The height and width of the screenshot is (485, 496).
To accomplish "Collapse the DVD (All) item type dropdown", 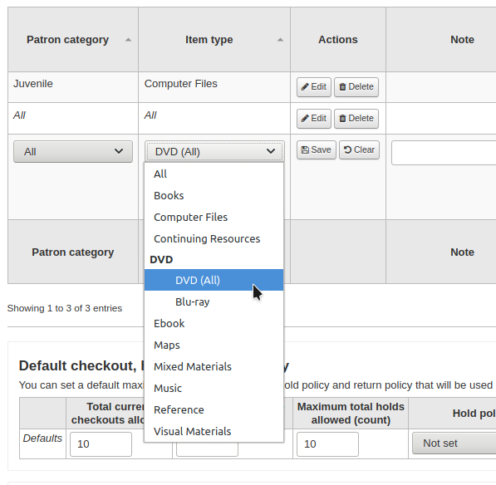I will pos(214,152).
